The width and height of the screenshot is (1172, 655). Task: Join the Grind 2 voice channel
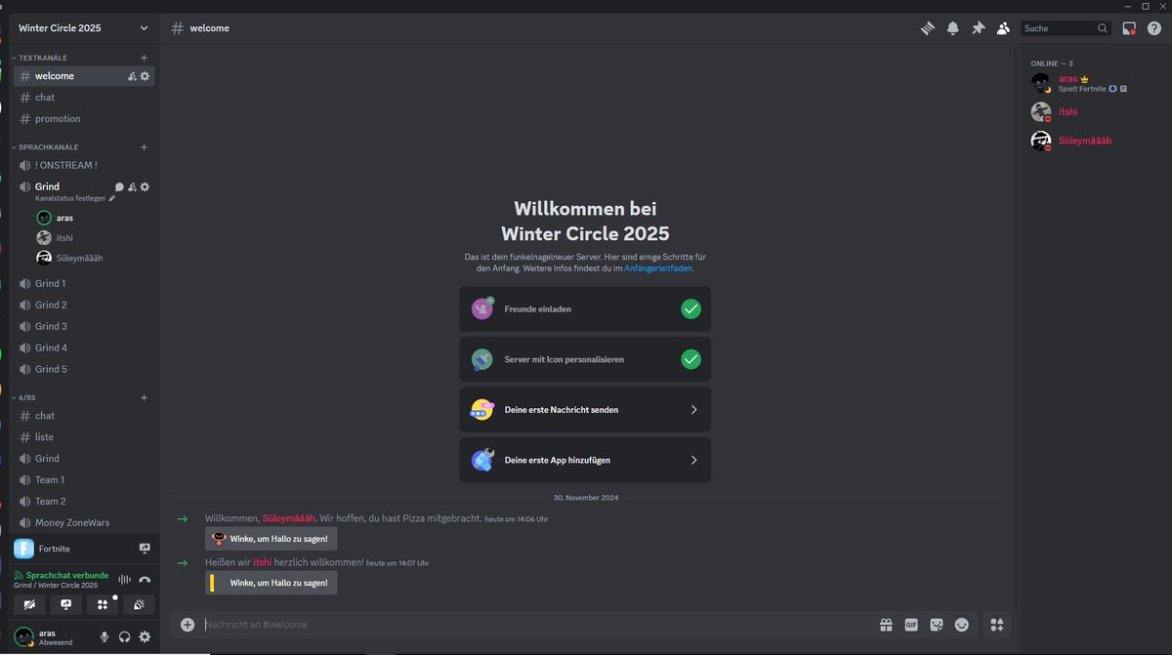[84, 306]
